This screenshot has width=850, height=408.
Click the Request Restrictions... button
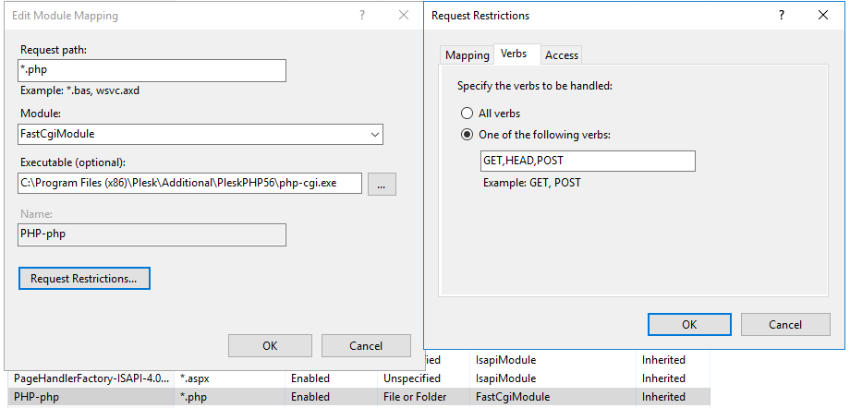[x=83, y=278]
